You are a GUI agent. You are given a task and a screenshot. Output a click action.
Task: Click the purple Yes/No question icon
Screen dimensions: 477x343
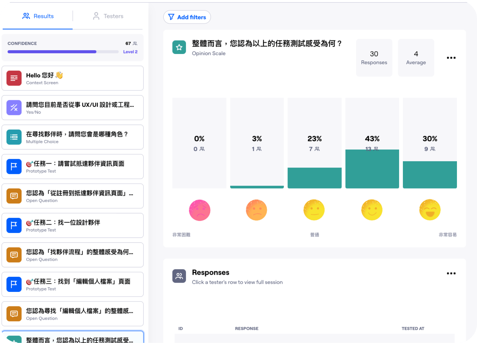(x=14, y=108)
